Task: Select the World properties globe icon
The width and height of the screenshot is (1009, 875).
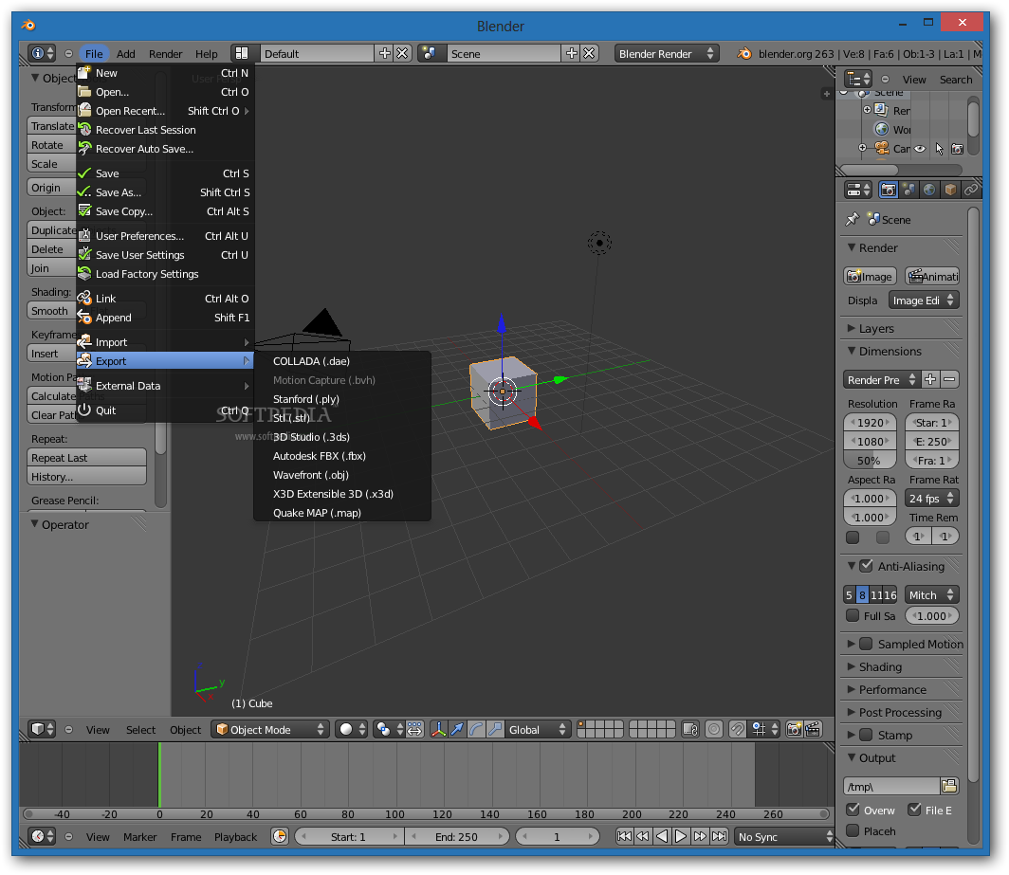Action: pos(930,189)
